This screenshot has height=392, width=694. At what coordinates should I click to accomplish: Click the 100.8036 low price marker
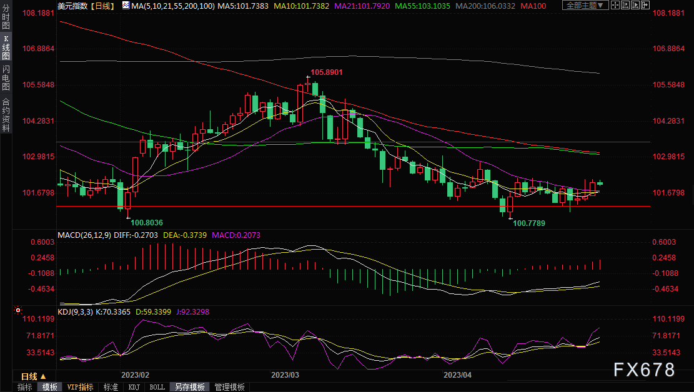pyautogui.click(x=147, y=223)
